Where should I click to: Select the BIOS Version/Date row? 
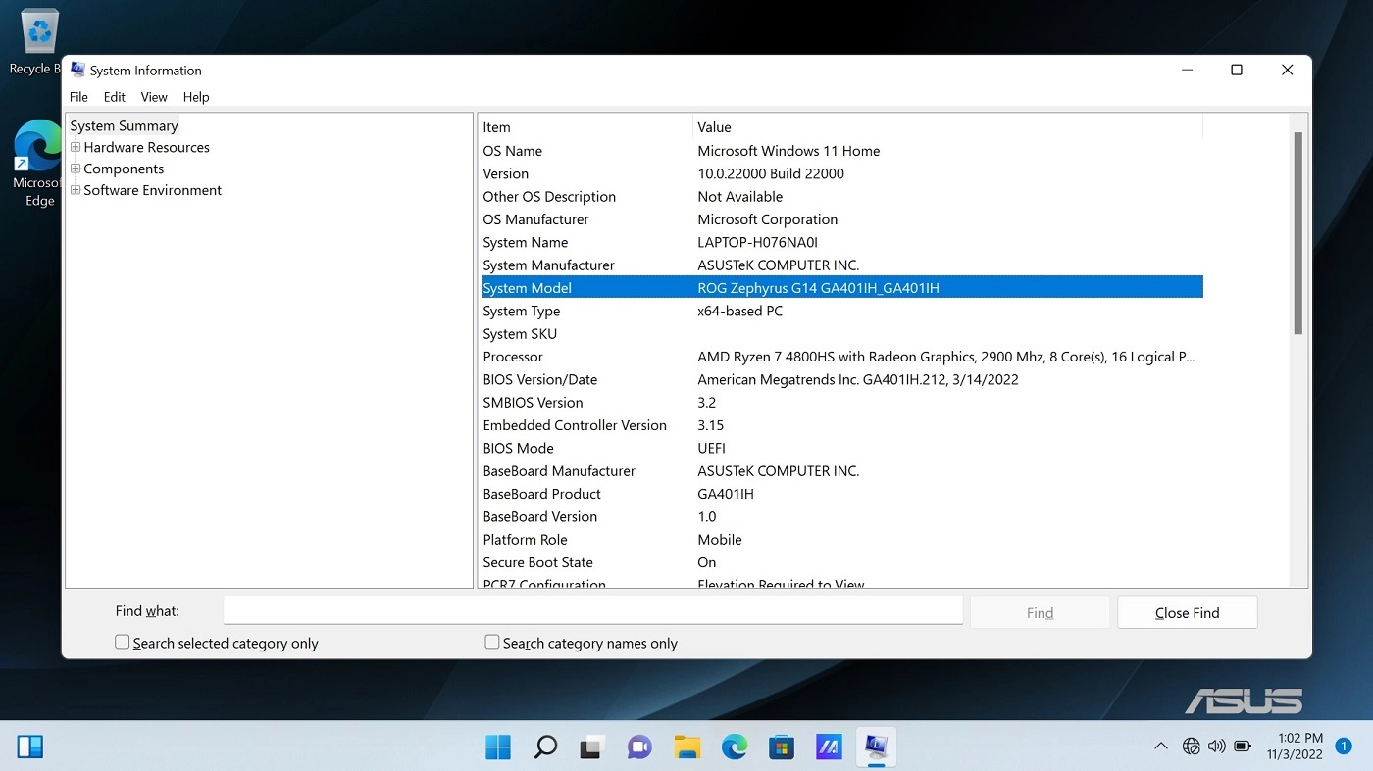coord(841,379)
